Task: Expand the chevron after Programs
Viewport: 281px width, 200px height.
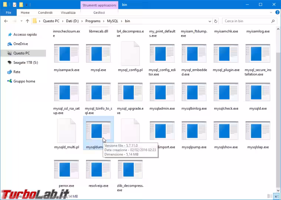Action: click(104, 21)
